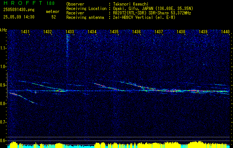Image resolution: width=233 pixels, height=148 pixels.
Task: Click the 0.7 kHz axis label
Action: [x=3, y=122]
